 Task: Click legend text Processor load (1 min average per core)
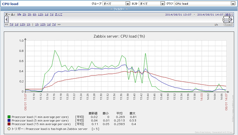[40, 117]
